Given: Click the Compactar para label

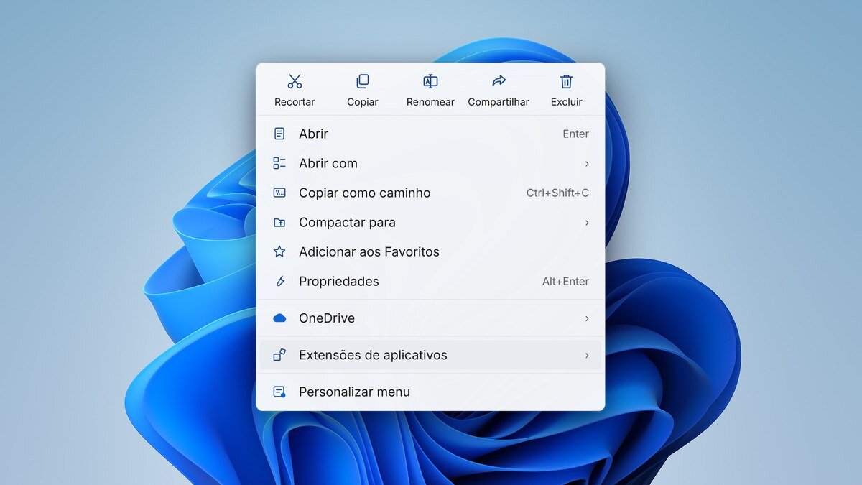Looking at the screenshot, I should click(x=348, y=223).
